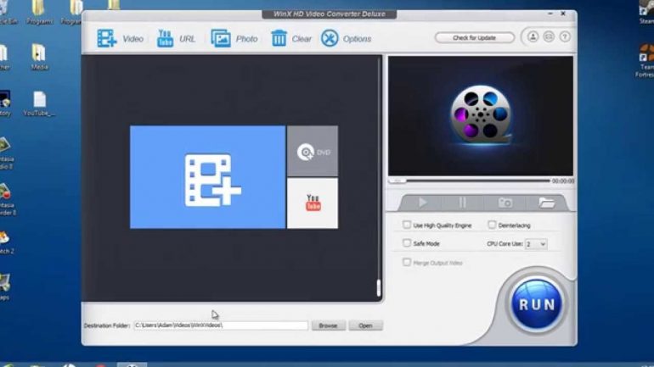Open help via the question mark icon
This screenshot has width=654, height=367.
(565, 37)
